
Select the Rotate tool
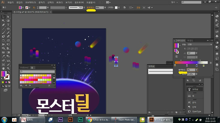tap(3, 41)
